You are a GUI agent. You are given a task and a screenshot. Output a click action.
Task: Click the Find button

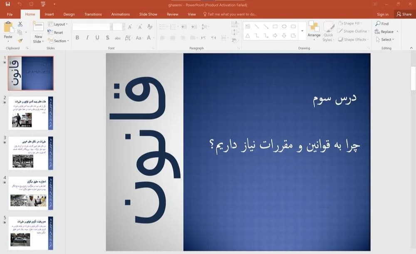(x=382, y=24)
